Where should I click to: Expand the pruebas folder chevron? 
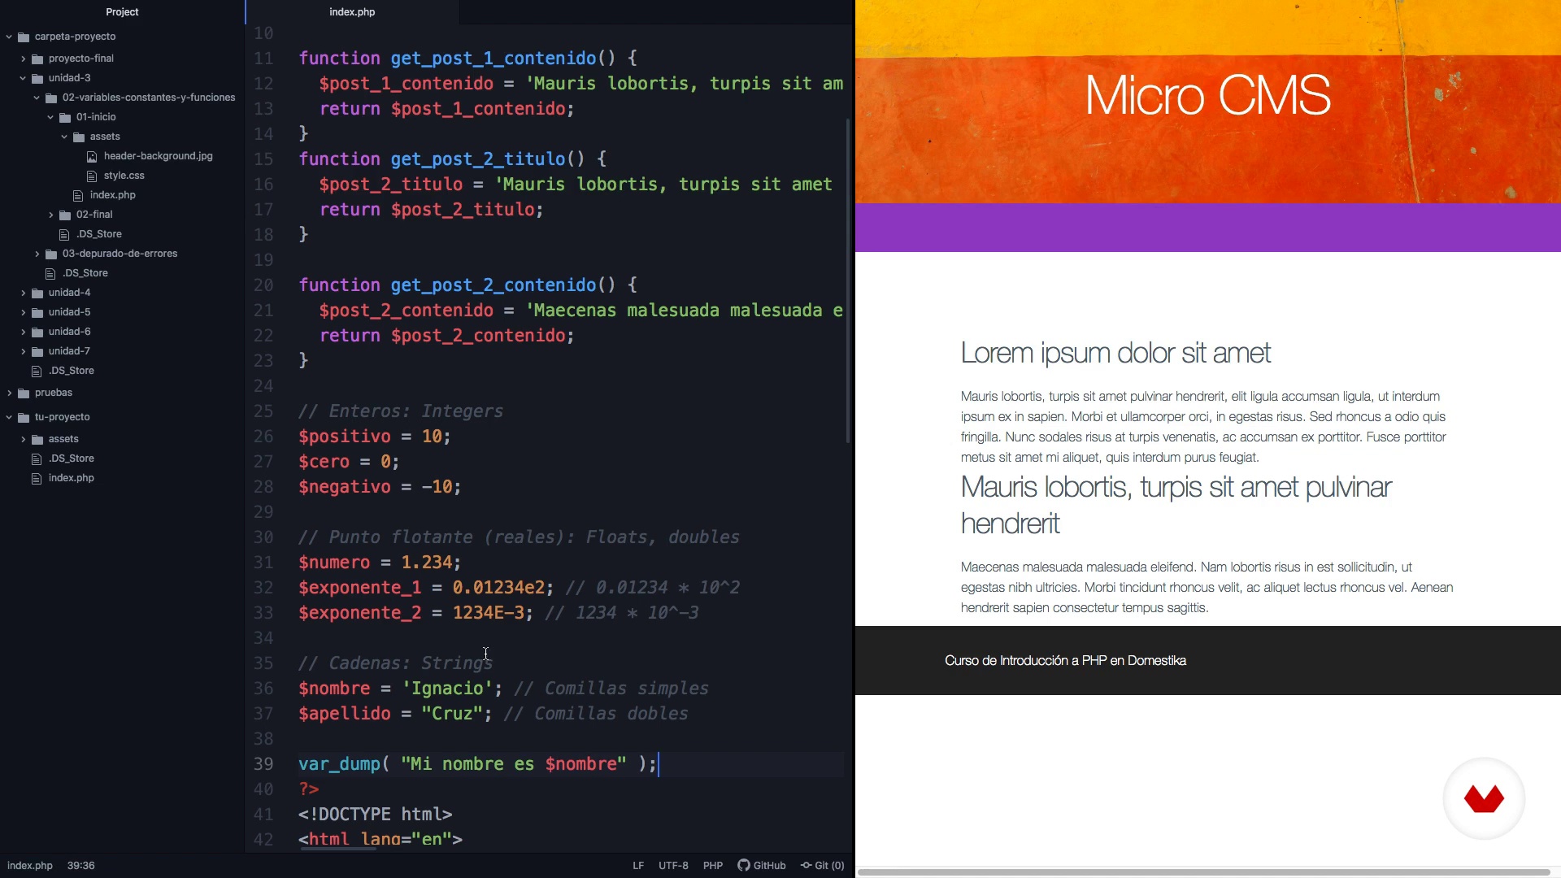(x=9, y=393)
